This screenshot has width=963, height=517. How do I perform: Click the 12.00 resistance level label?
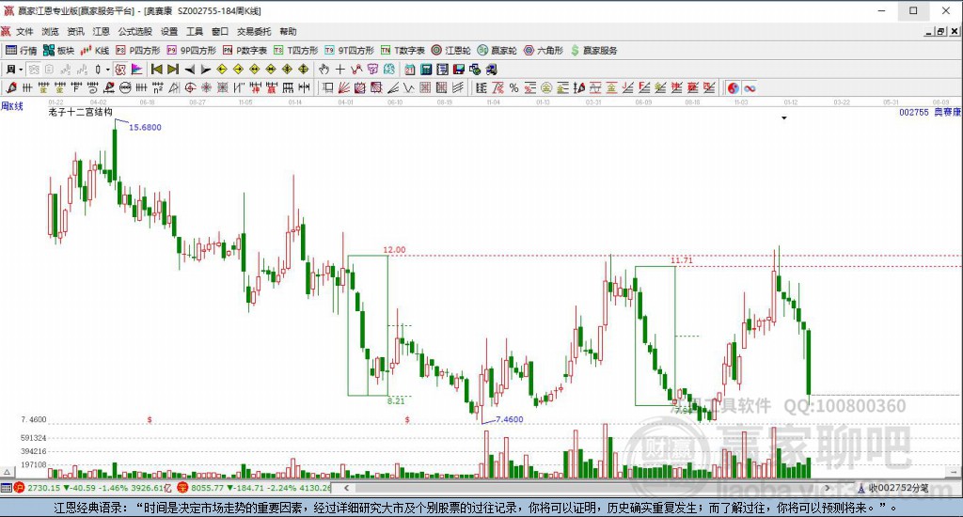[x=394, y=250]
